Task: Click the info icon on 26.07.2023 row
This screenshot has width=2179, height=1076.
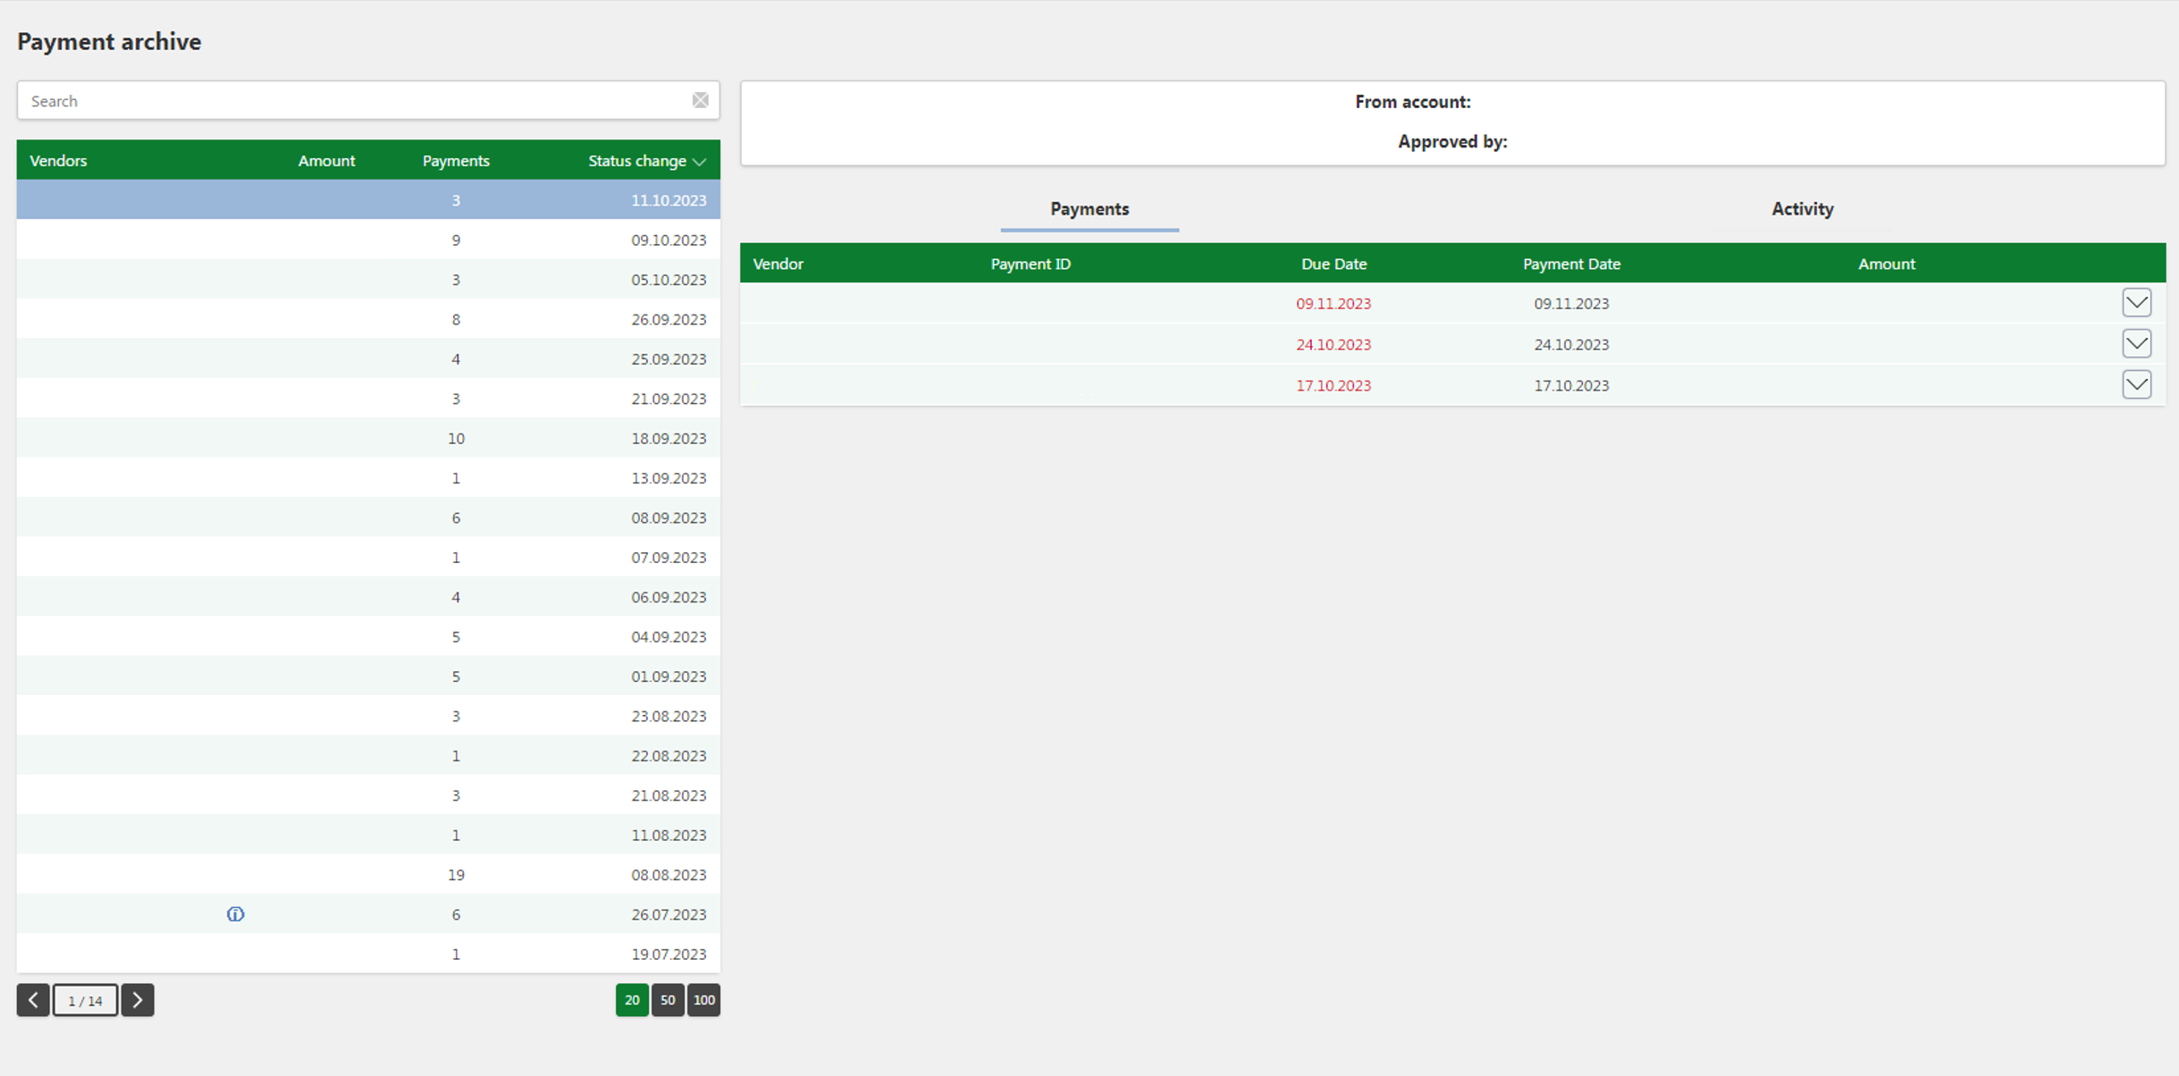Action: 235,914
